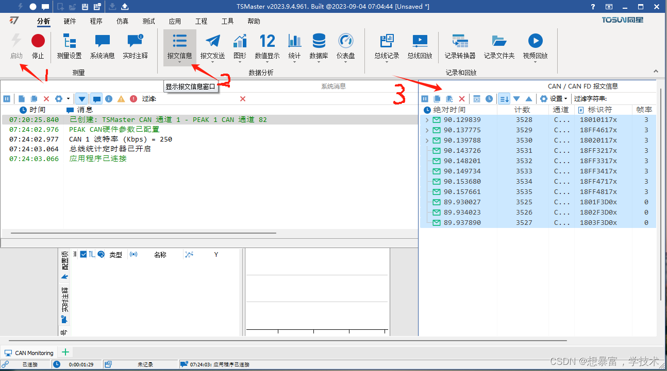
Task: Click the scroll-up triangle in CAN toolbar
Action: coord(529,99)
